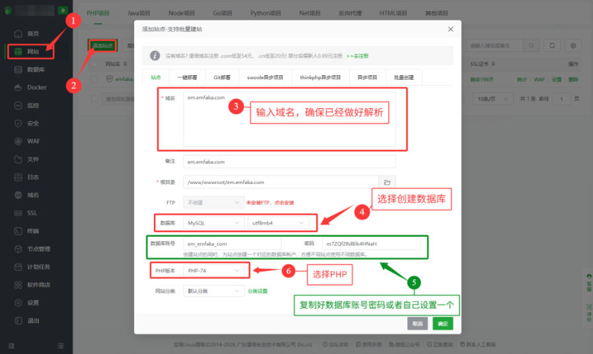
Task: Click the 统计 statistics link in site row
Action: tap(522, 80)
